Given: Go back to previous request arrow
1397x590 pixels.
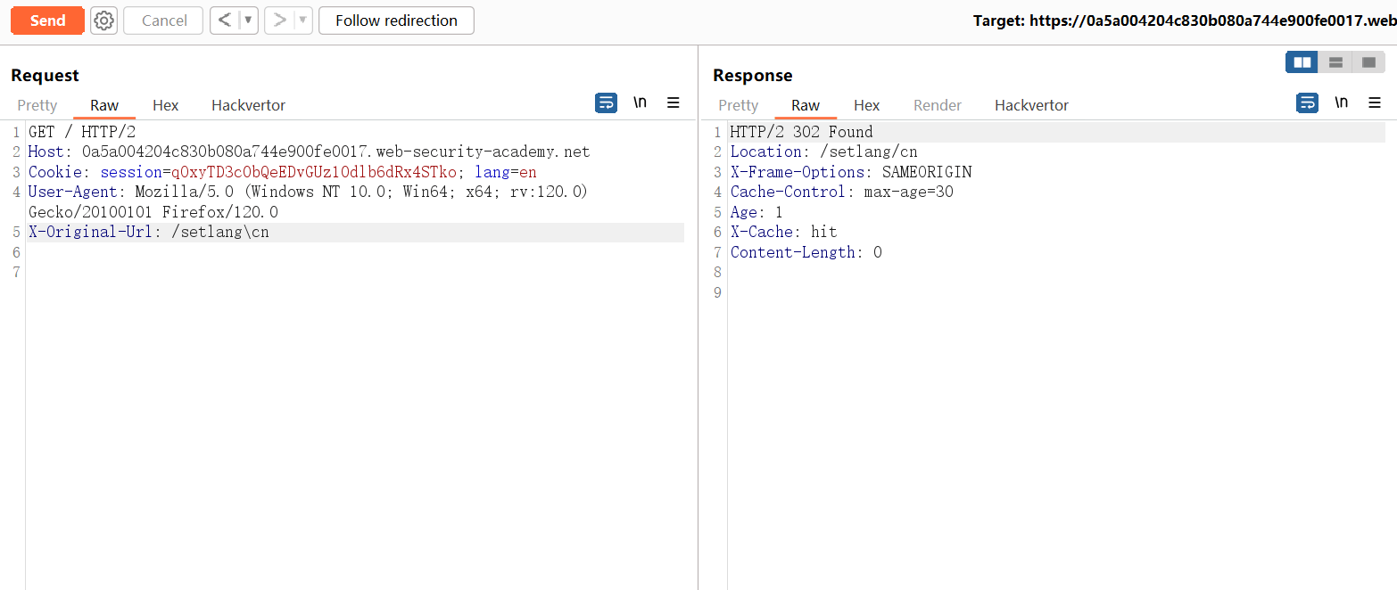Looking at the screenshot, I should [225, 20].
